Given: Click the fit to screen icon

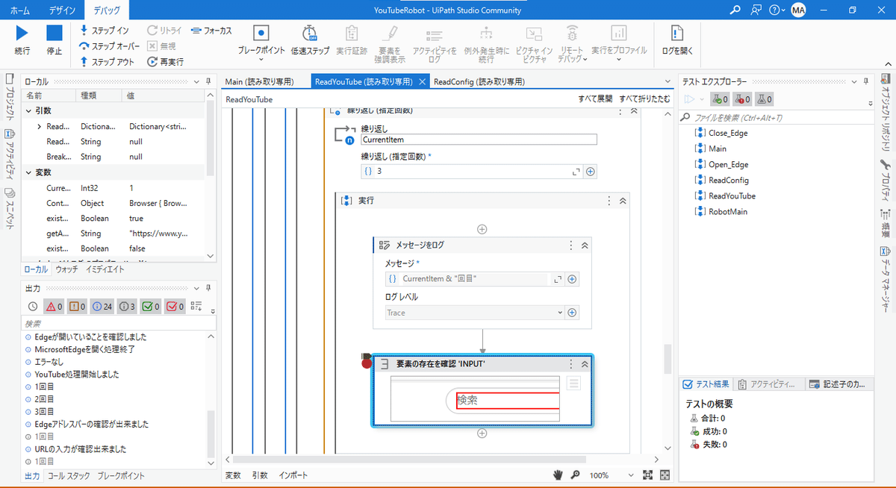Looking at the screenshot, I should tap(647, 475).
